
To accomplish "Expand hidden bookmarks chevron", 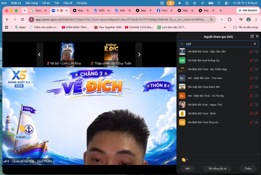I will point(225,27).
